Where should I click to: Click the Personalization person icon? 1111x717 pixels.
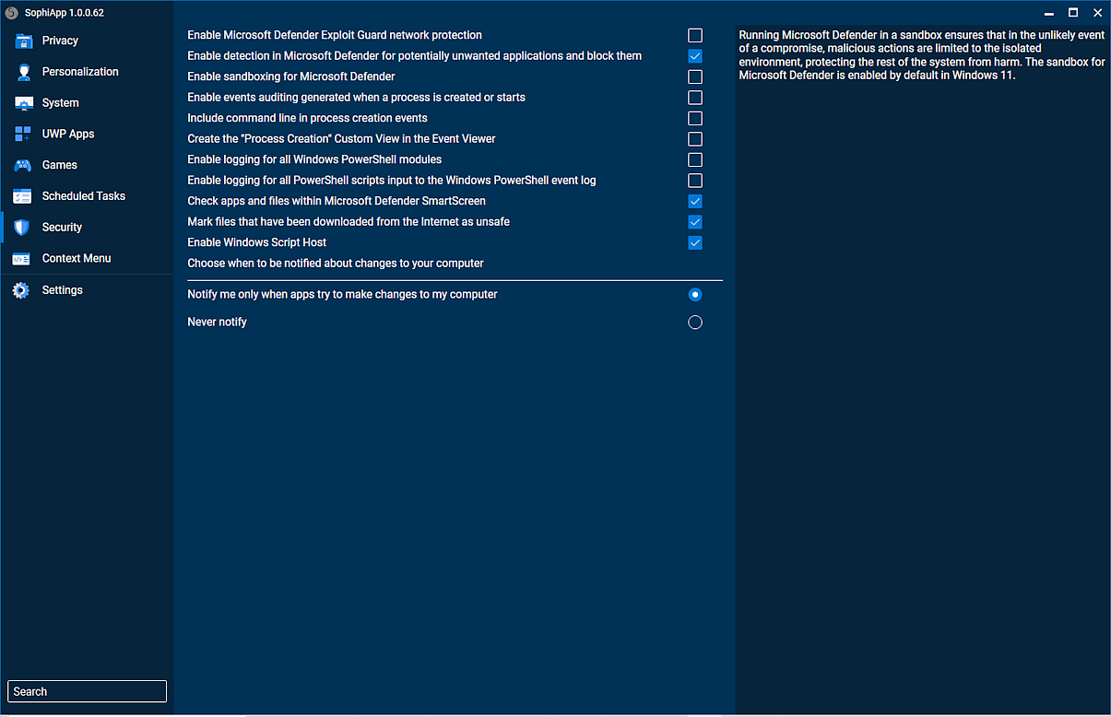click(23, 72)
